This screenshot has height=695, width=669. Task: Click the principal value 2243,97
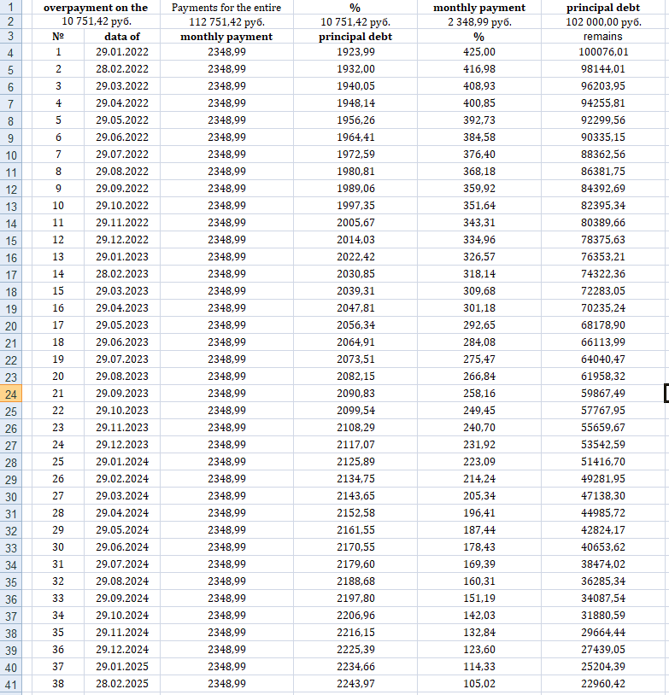(x=355, y=684)
